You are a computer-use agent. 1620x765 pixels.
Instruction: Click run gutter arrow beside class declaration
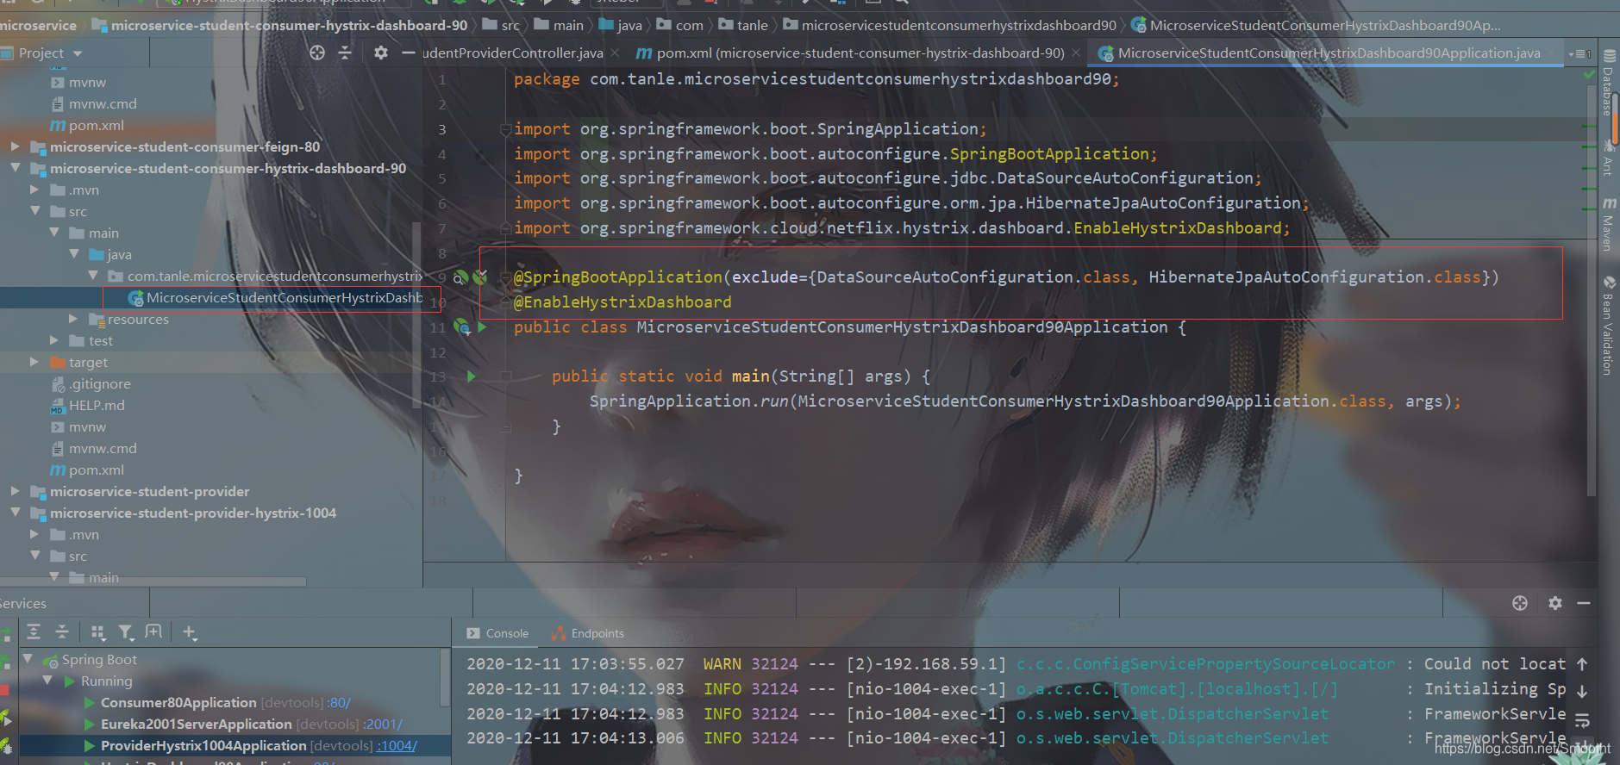click(482, 327)
